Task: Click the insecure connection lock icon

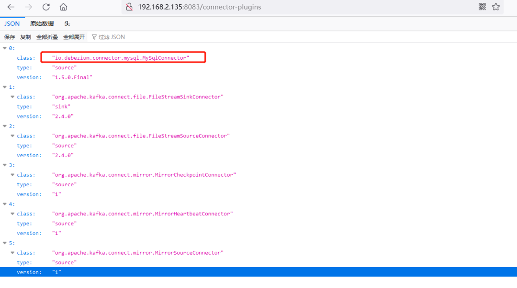Action: (129, 7)
